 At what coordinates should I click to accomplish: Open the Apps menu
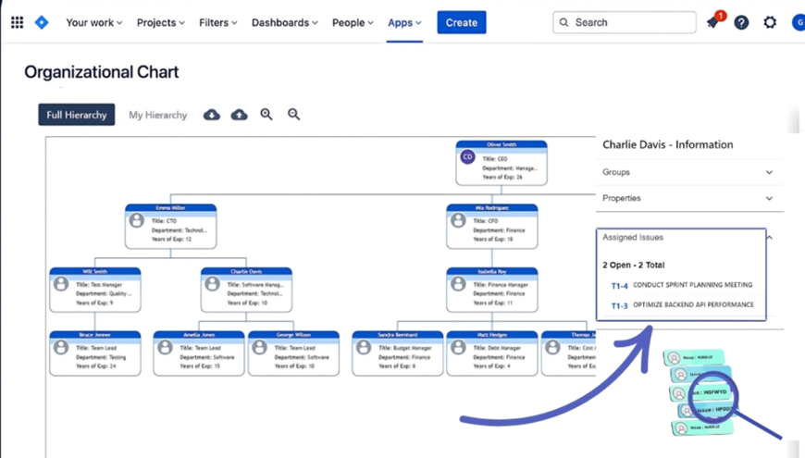coord(404,22)
